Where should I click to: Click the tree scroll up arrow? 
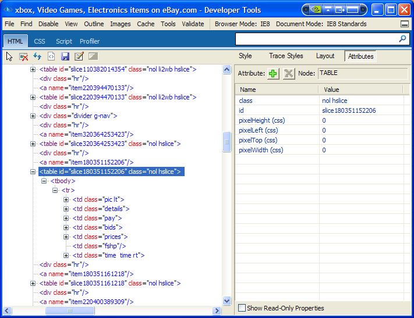227,70
